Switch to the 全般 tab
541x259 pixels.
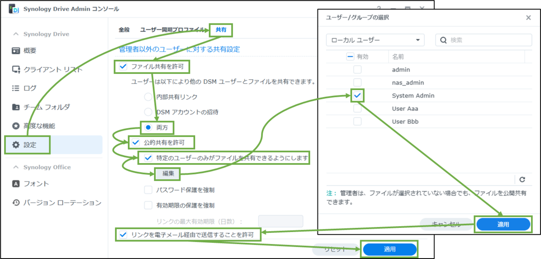pos(124,30)
